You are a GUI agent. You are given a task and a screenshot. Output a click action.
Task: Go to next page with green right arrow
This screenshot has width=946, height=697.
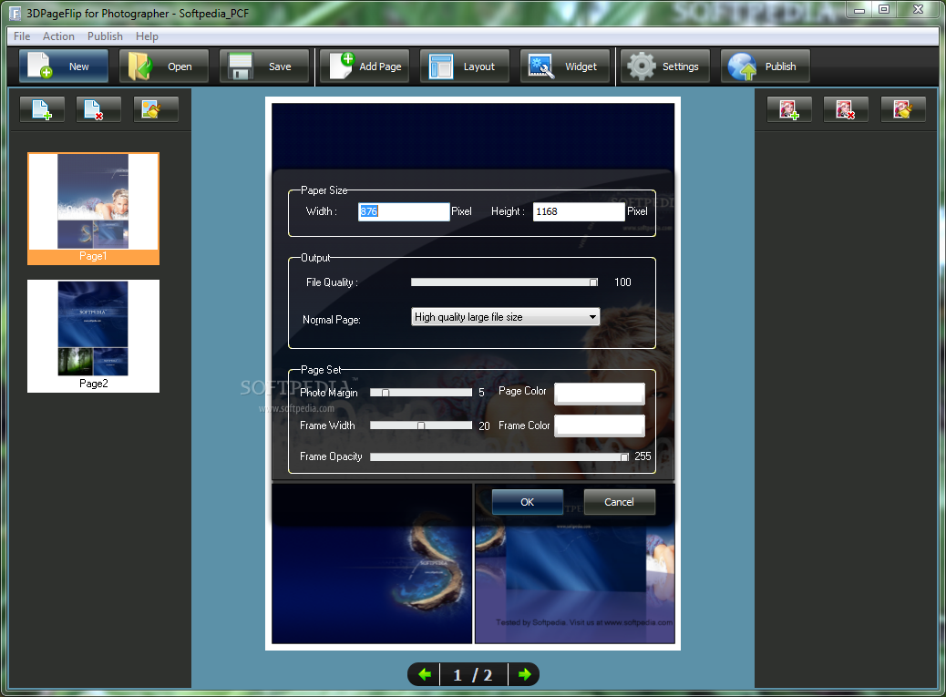524,675
